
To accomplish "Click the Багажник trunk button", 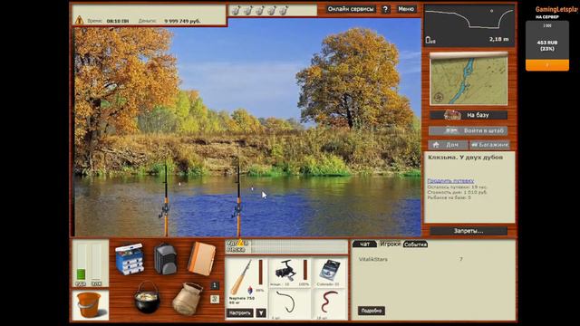I will [x=489, y=145].
